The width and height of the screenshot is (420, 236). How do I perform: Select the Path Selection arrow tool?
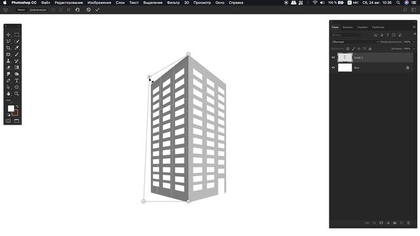point(9,87)
